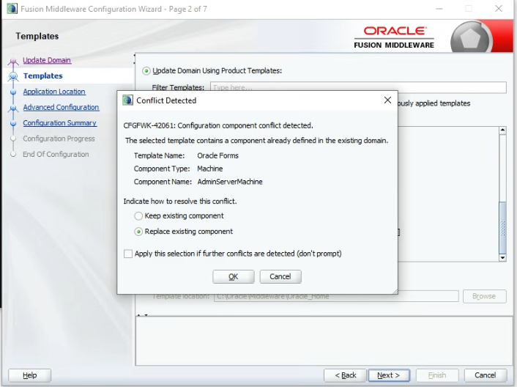Click the Application Location step node icon
Image resolution: width=517 pixels, height=387 pixels.
(x=13, y=92)
